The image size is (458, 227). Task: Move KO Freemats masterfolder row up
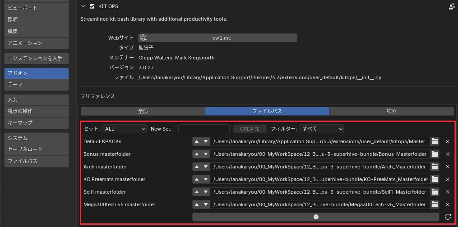[x=197, y=179]
